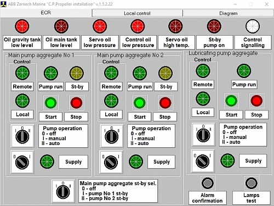This screenshot has height=206, width=274.
Task: Turn pump No 1 operation mode selector
Action: click(22, 136)
